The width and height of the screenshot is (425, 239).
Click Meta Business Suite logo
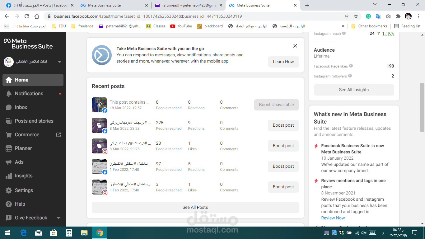click(x=28, y=44)
